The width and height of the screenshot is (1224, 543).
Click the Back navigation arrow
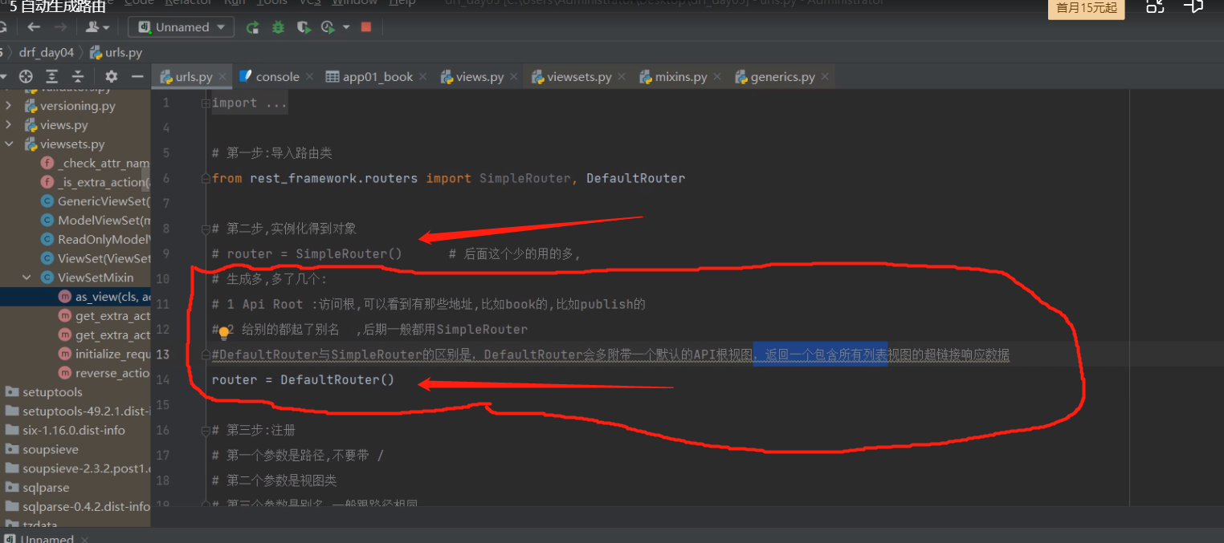point(34,27)
